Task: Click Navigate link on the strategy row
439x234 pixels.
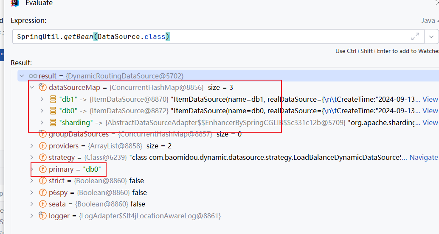Action: (x=423, y=157)
